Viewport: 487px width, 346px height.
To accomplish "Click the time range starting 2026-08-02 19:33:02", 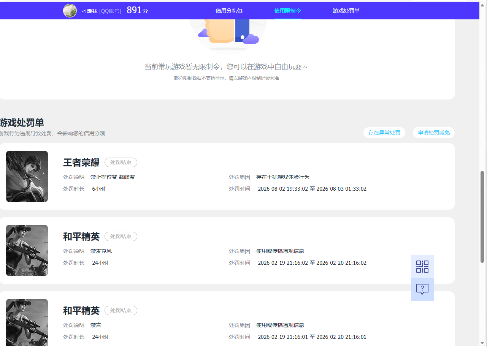I will [x=312, y=189].
